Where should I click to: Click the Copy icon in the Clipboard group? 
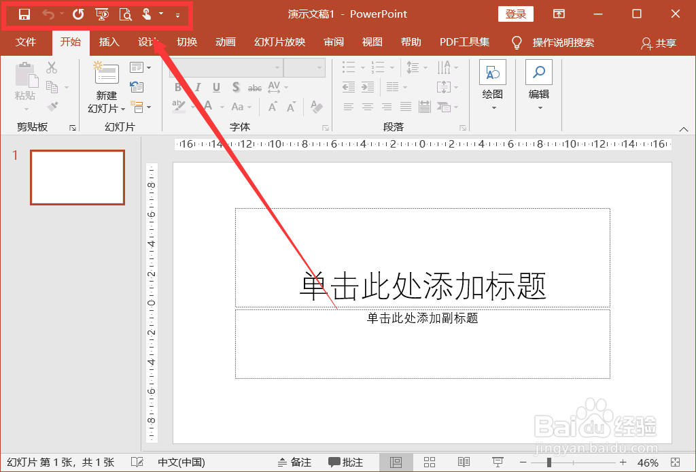click(x=52, y=87)
